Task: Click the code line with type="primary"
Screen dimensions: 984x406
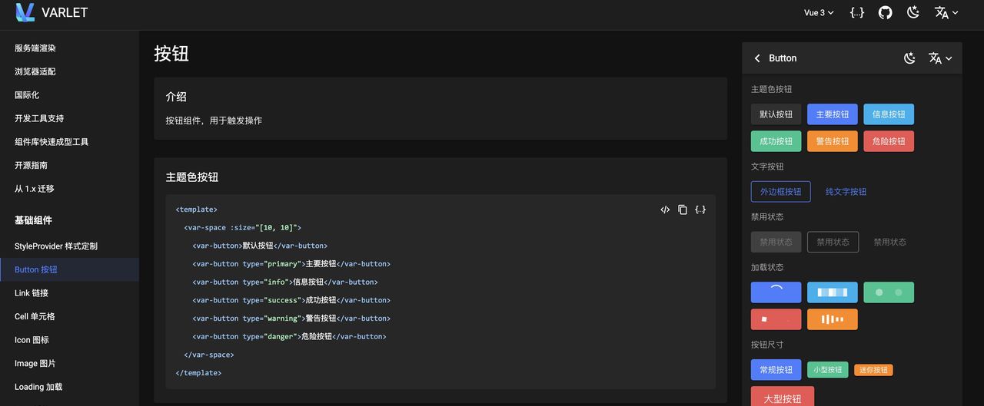Action: pyautogui.click(x=291, y=264)
